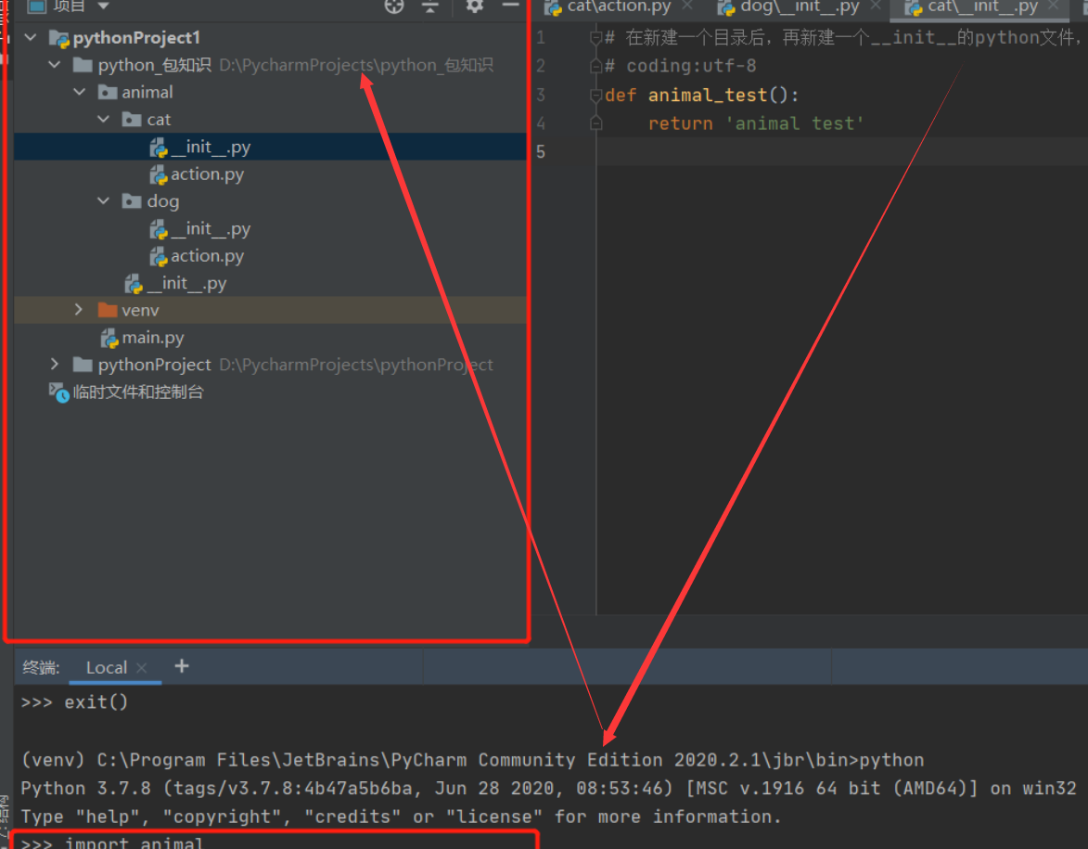Click the scratches and consoles clock icon
The width and height of the screenshot is (1088, 849).
[x=59, y=392]
